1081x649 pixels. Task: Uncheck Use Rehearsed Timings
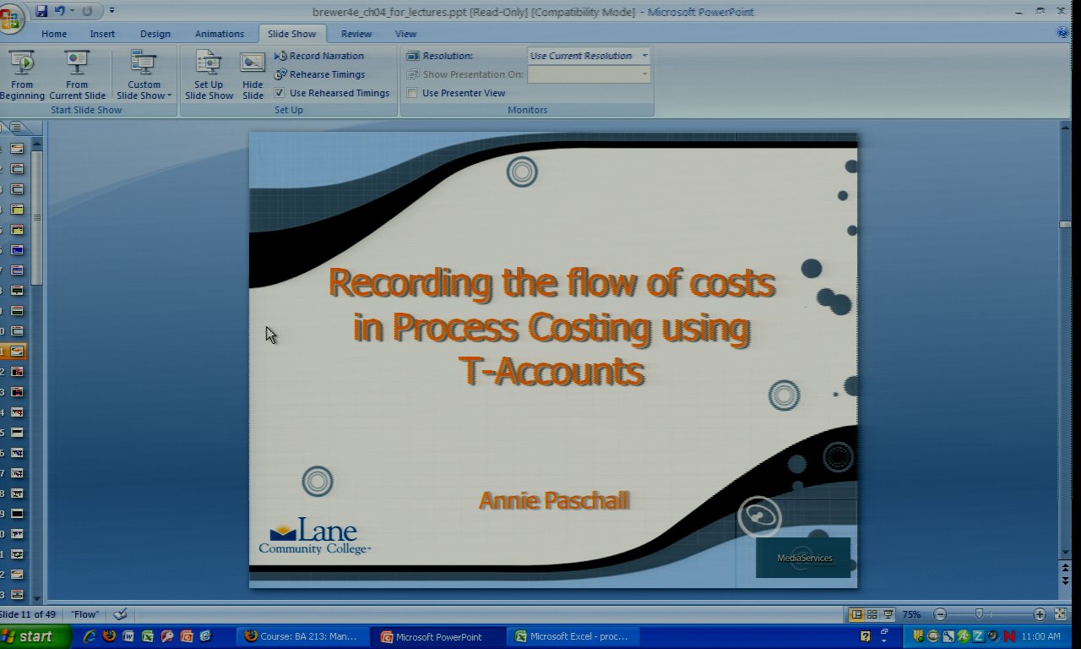point(280,93)
